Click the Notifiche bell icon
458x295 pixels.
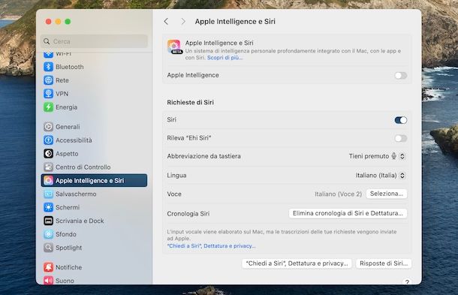(x=49, y=267)
